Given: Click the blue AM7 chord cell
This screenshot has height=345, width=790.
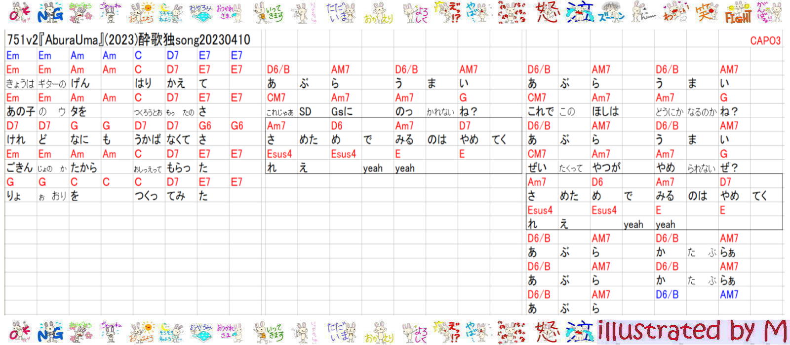Looking at the screenshot, I should (x=729, y=295).
